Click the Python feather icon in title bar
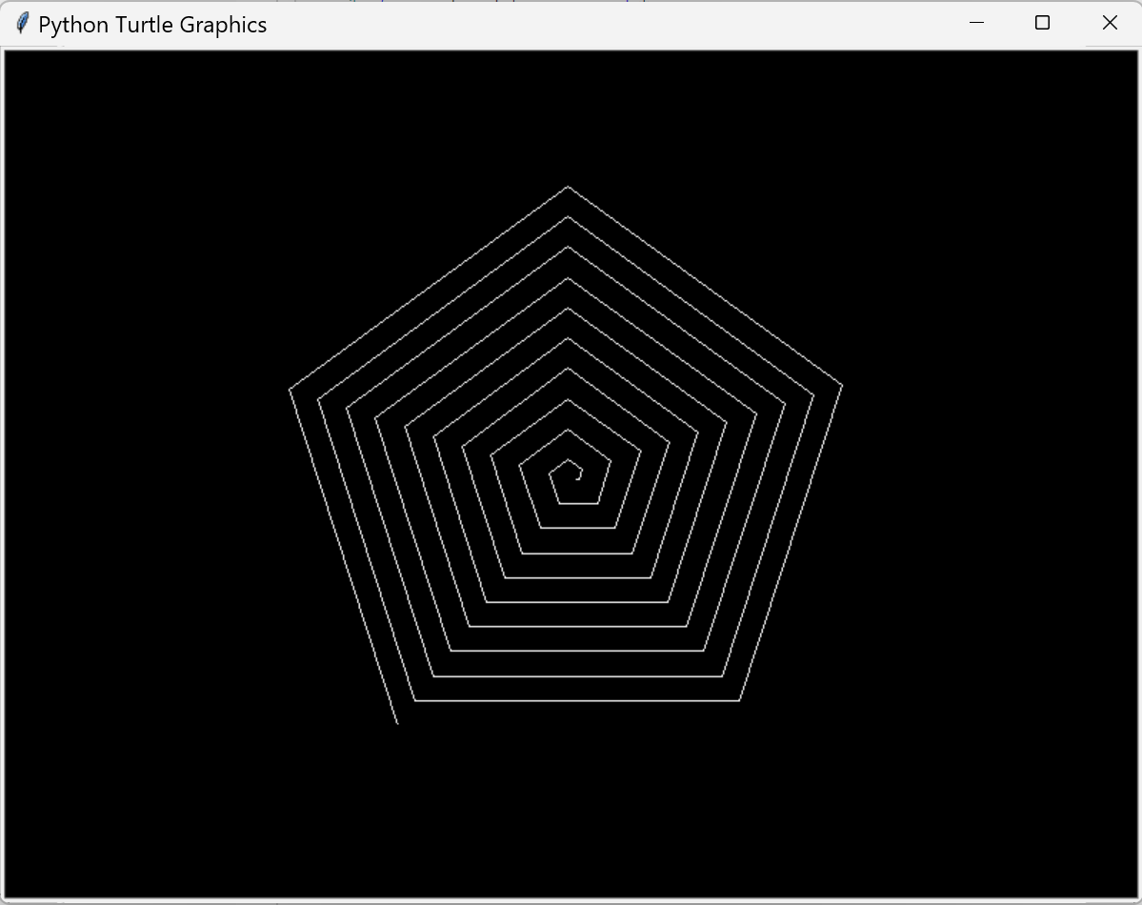 [x=23, y=23]
